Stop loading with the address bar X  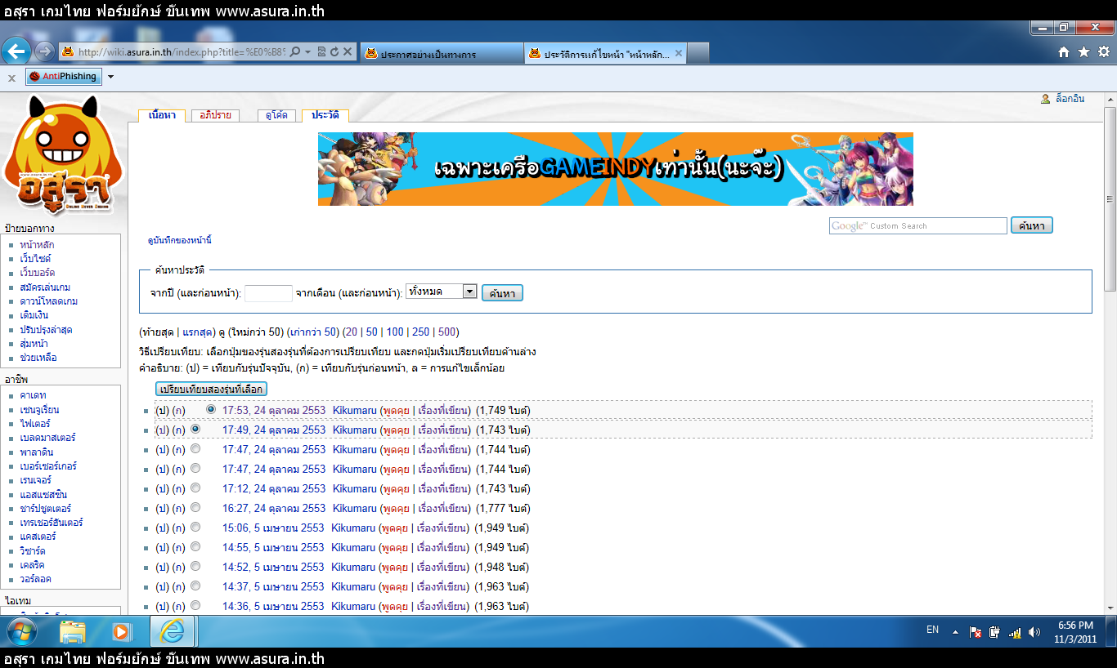pyautogui.click(x=348, y=52)
